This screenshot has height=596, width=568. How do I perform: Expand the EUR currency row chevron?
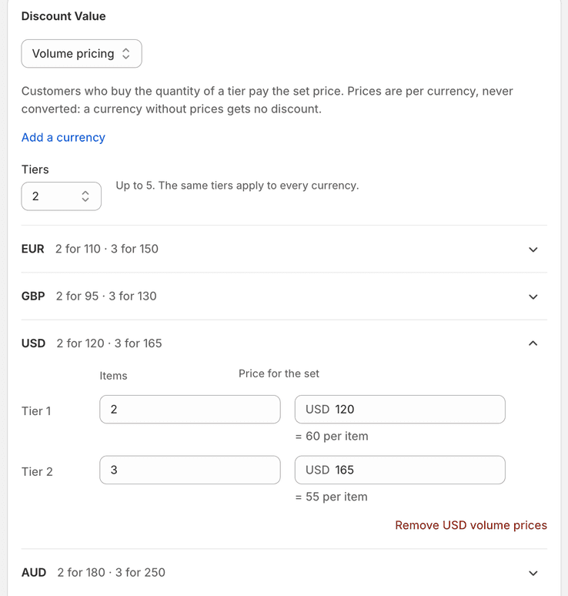click(x=533, y=249)
